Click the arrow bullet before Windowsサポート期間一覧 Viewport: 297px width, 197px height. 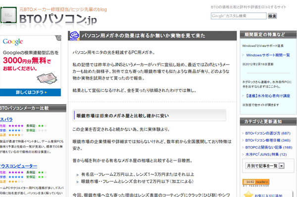click(243, 55)
